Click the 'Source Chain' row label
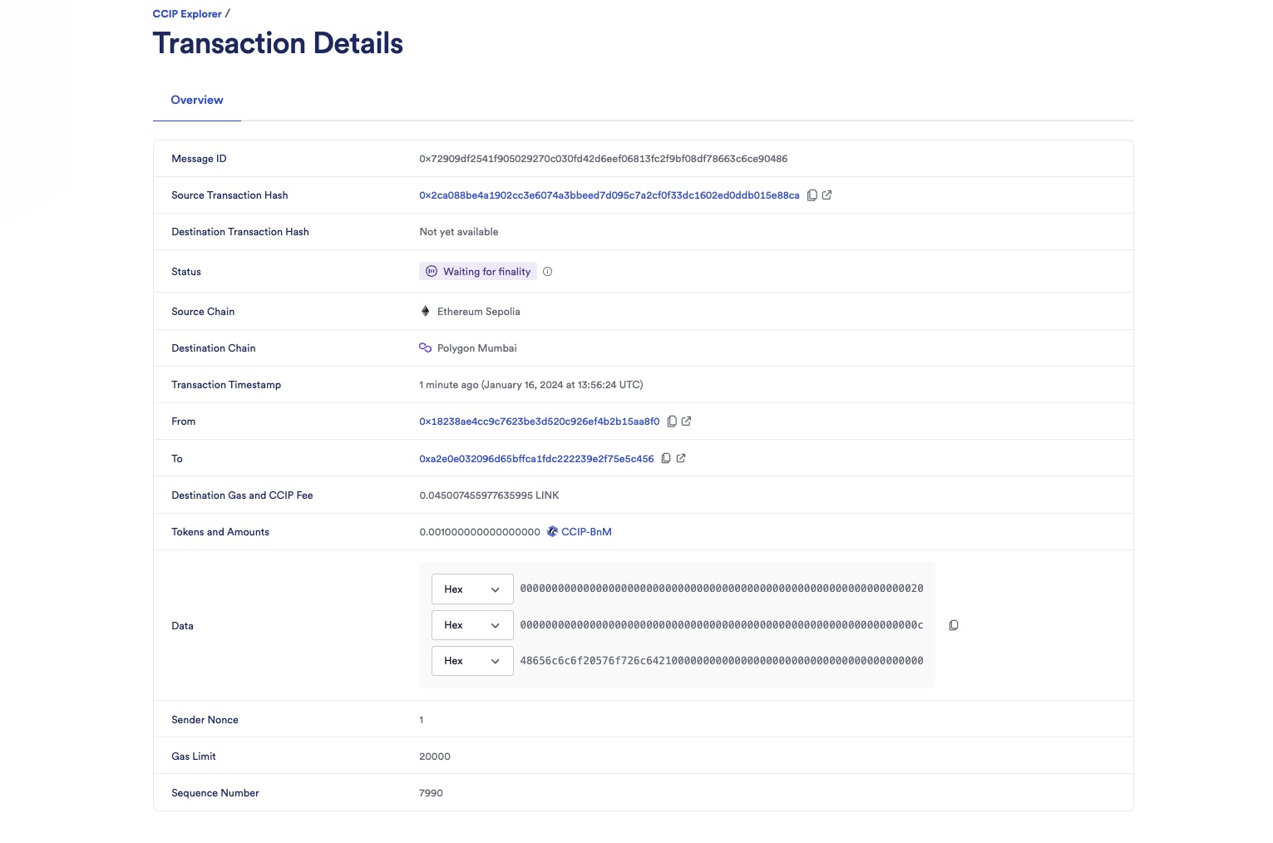 pos(203,312)
